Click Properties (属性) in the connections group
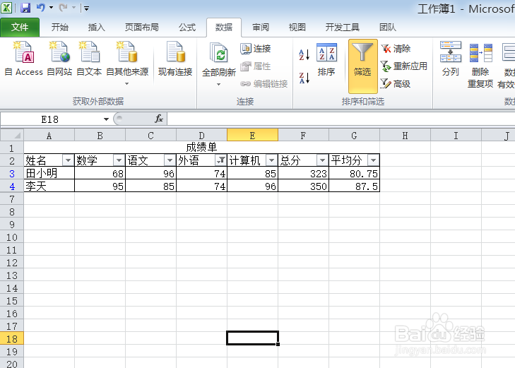Screen dimensions: 515x368 [x=256, y=66]
